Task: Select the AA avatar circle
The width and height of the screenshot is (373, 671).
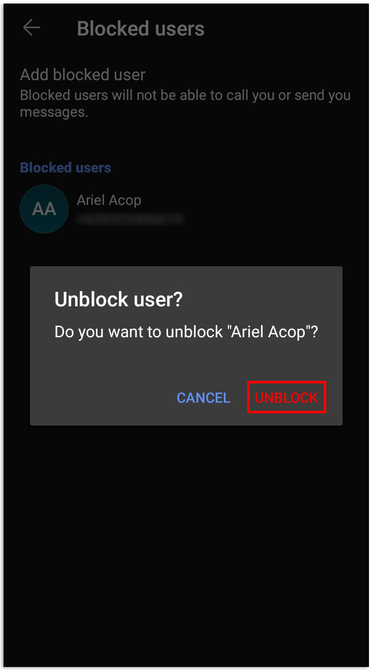Action: (44, 209)
